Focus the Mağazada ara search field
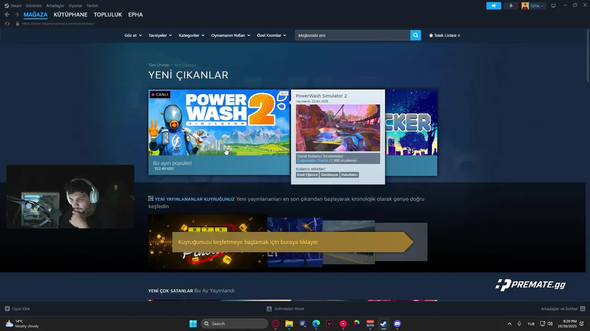Image resolution: width=590 pixels, height=331 pixels. tap(353, 35)
